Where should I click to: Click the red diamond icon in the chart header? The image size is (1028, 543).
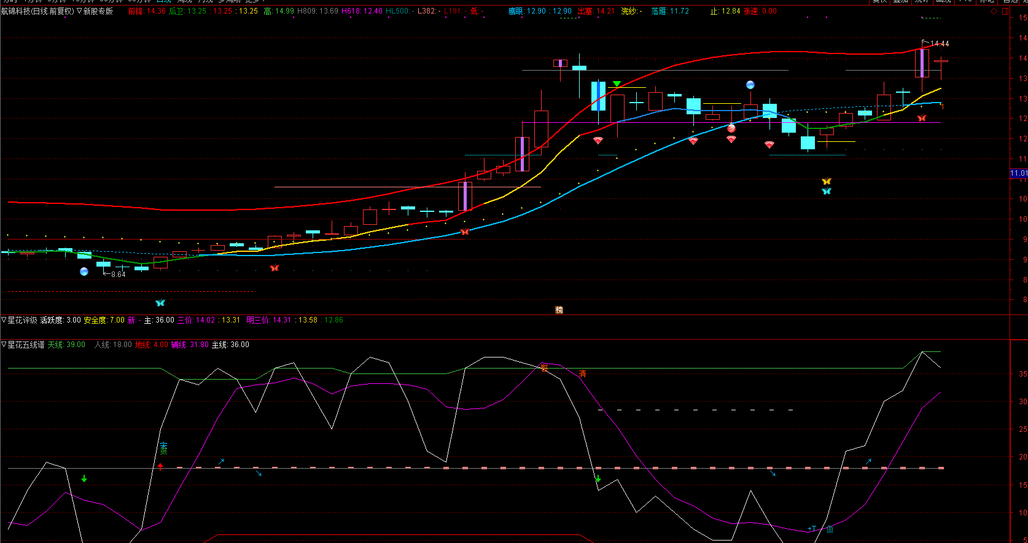994,11
